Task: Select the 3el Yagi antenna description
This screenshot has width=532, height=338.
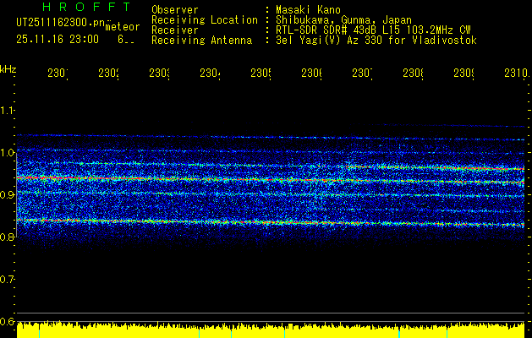Action: pos(376,41)
